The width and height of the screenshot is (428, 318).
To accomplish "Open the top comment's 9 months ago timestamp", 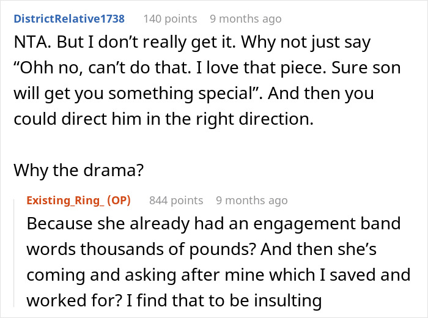I will pyautogui.click(x=245, y=18).
